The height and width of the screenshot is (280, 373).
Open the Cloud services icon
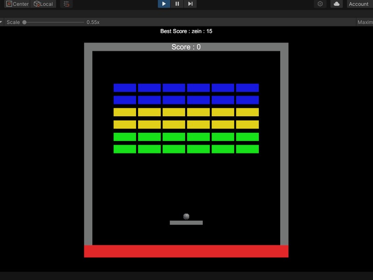coord(336,4)
